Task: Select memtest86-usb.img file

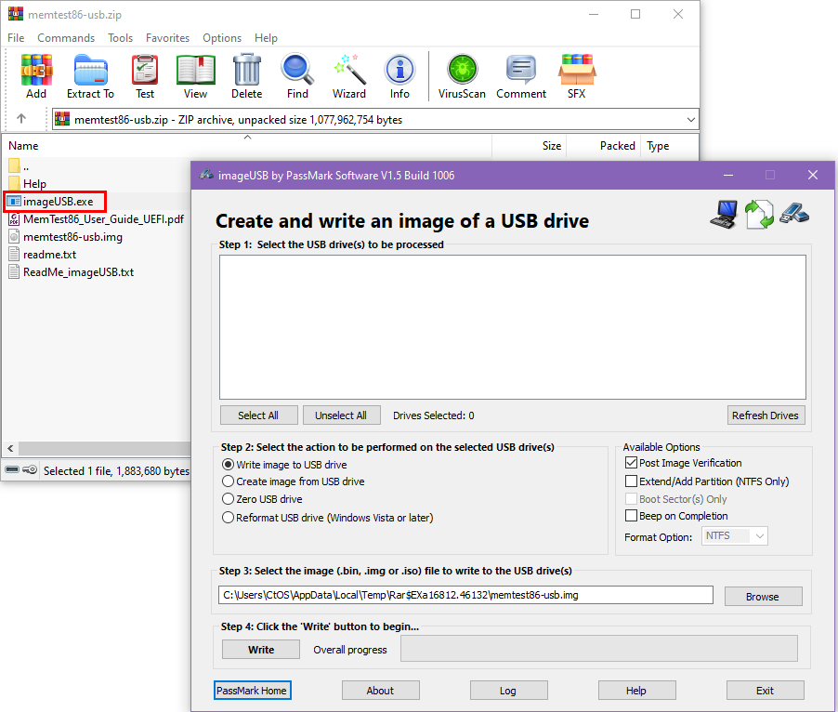Action: point(66,237)
